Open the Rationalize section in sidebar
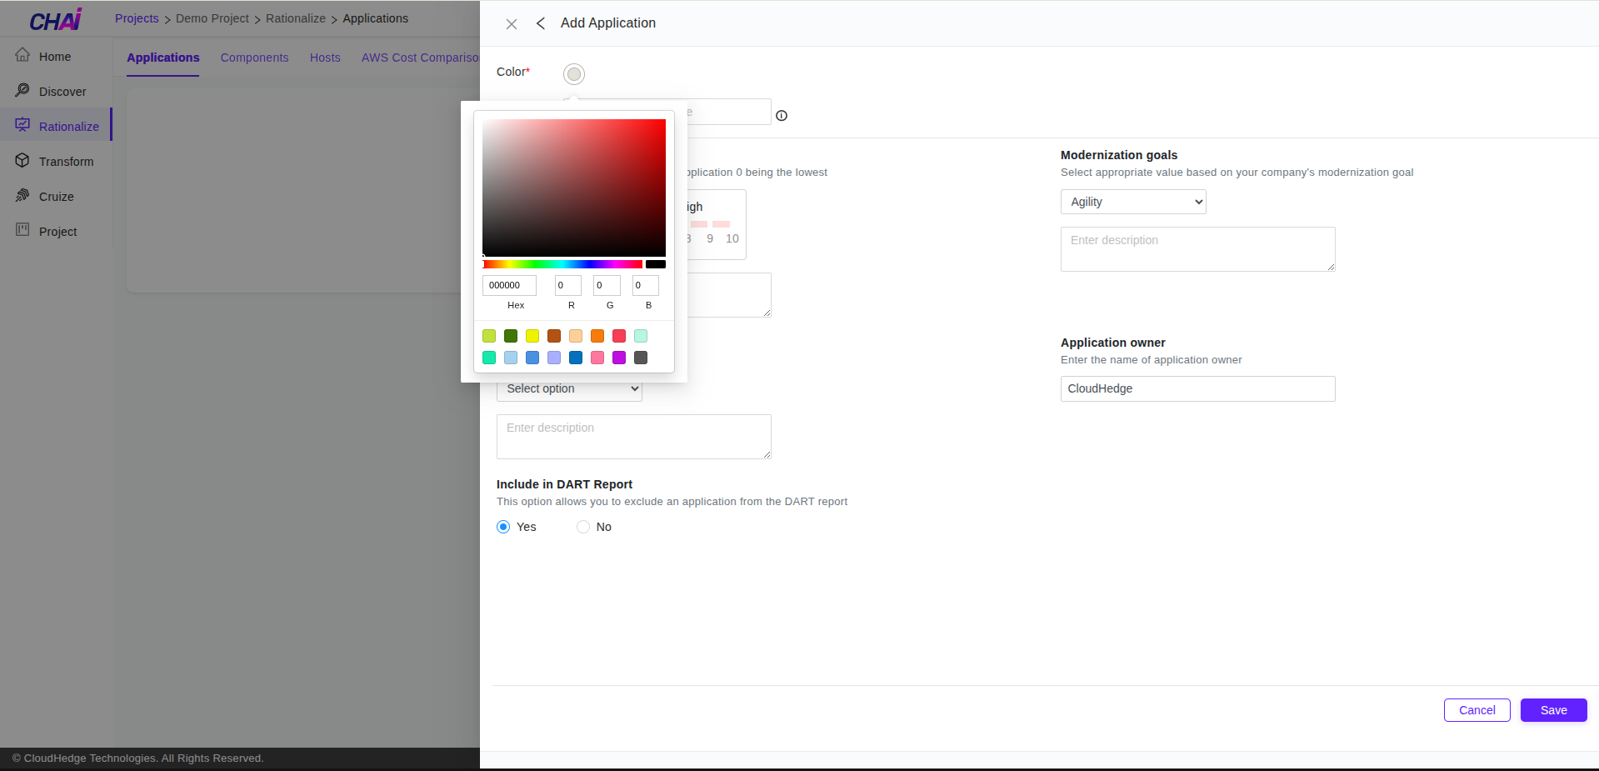This screenshot has width=1599, height=771. pos(22,125)
